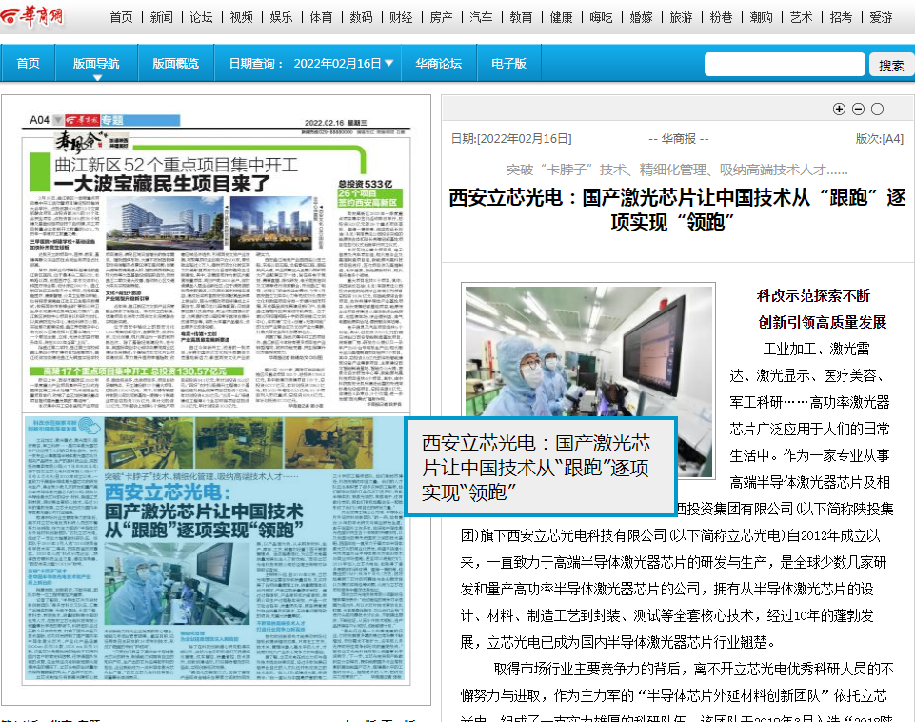Open the 爱游 link in top menu
This screenshot has width=915, height=722.
tap(881, 17)
